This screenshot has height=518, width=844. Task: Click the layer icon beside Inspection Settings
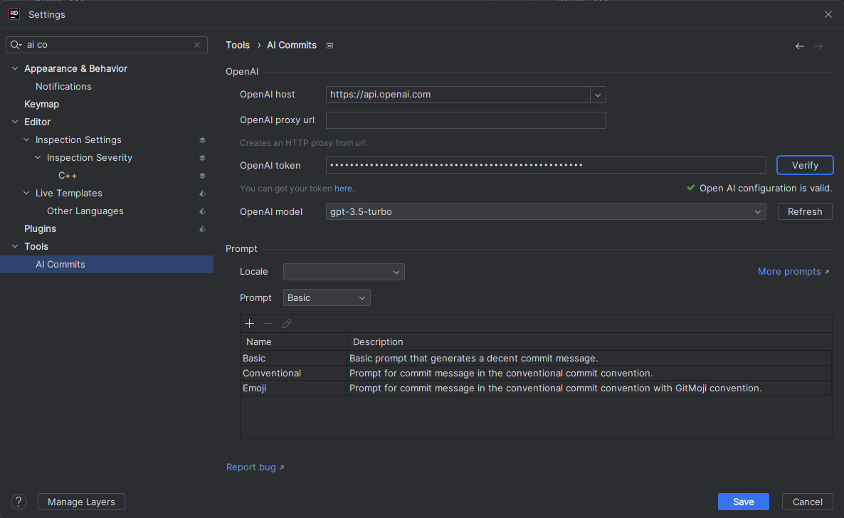pos(202,140)
